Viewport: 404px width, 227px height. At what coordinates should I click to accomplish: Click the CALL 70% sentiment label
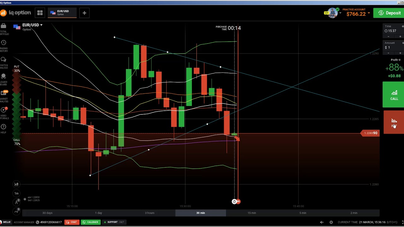17,142
